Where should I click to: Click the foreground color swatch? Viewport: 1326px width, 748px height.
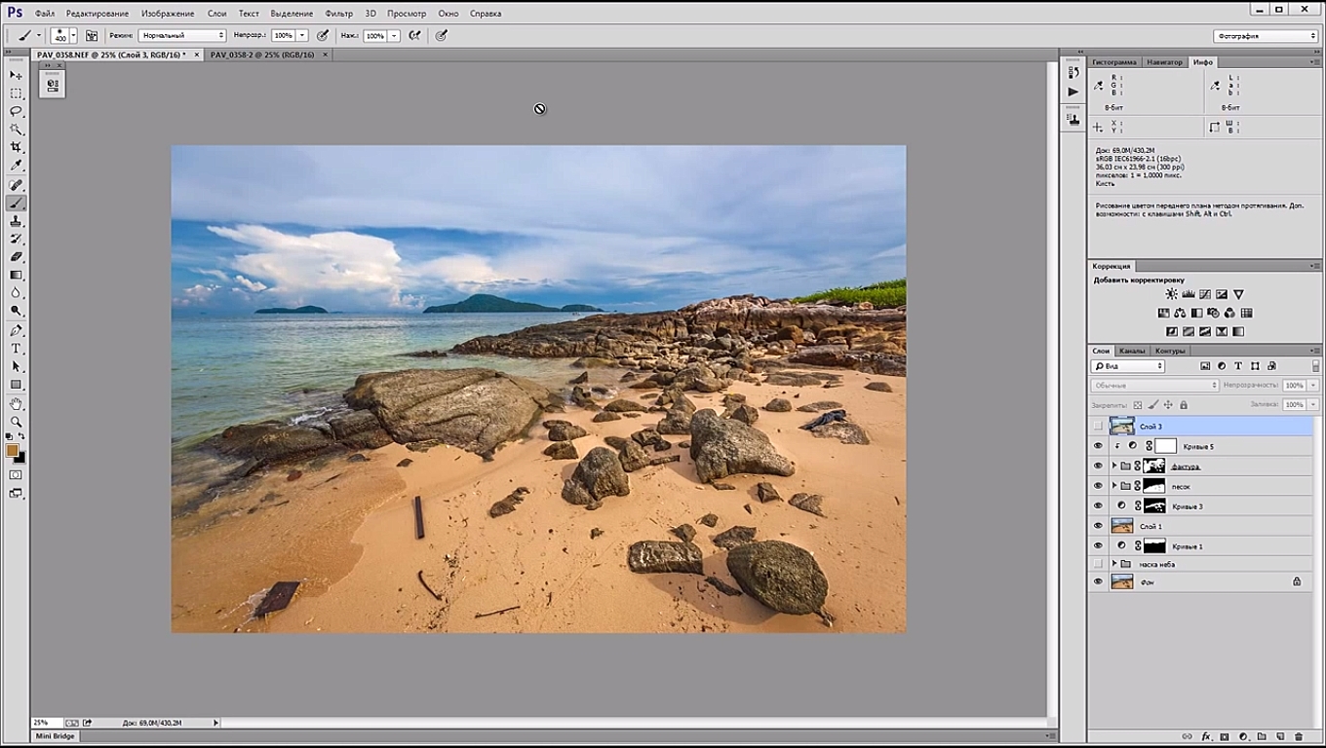pyautogui.click(x=13, y=451)
